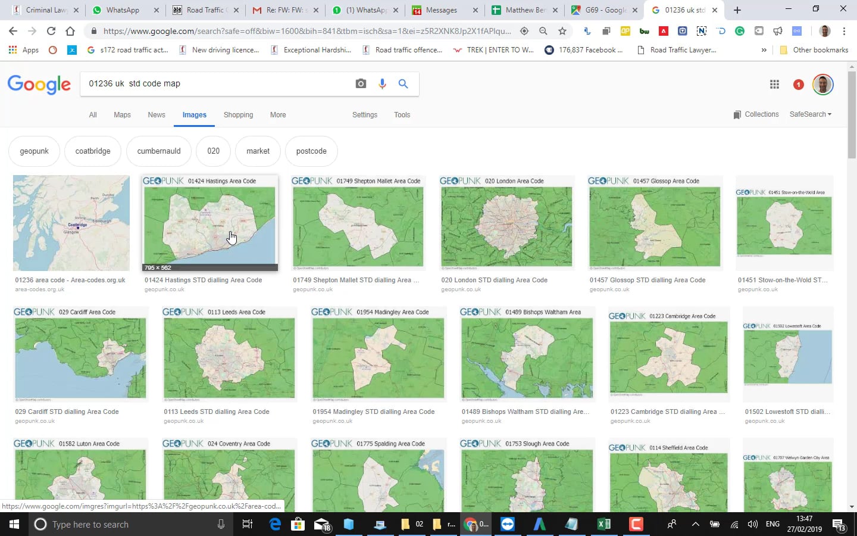This screenshot has width=857, height=536.
Task: Bookmark this page with the star icon
Action: (x=562, y=31)
